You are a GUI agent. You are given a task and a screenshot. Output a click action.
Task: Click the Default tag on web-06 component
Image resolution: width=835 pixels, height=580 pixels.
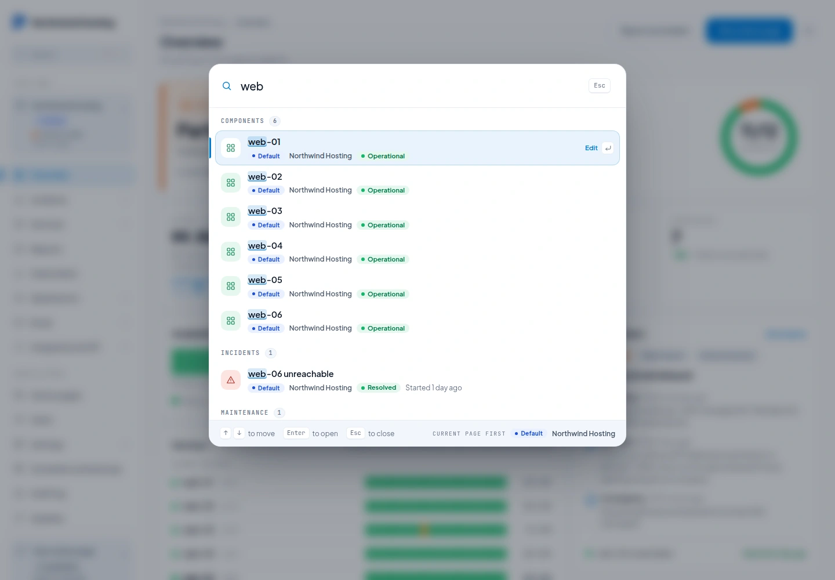[x=266, y=328]
